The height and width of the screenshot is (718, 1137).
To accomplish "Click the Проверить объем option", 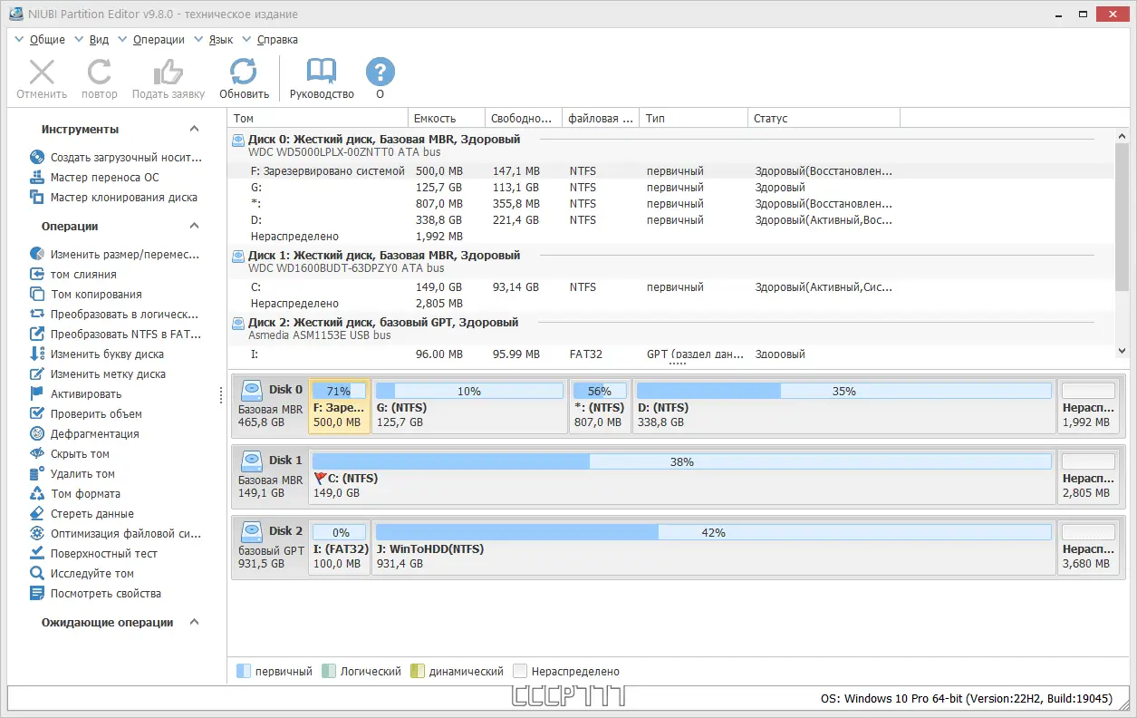I will click(x=86, y=414).
